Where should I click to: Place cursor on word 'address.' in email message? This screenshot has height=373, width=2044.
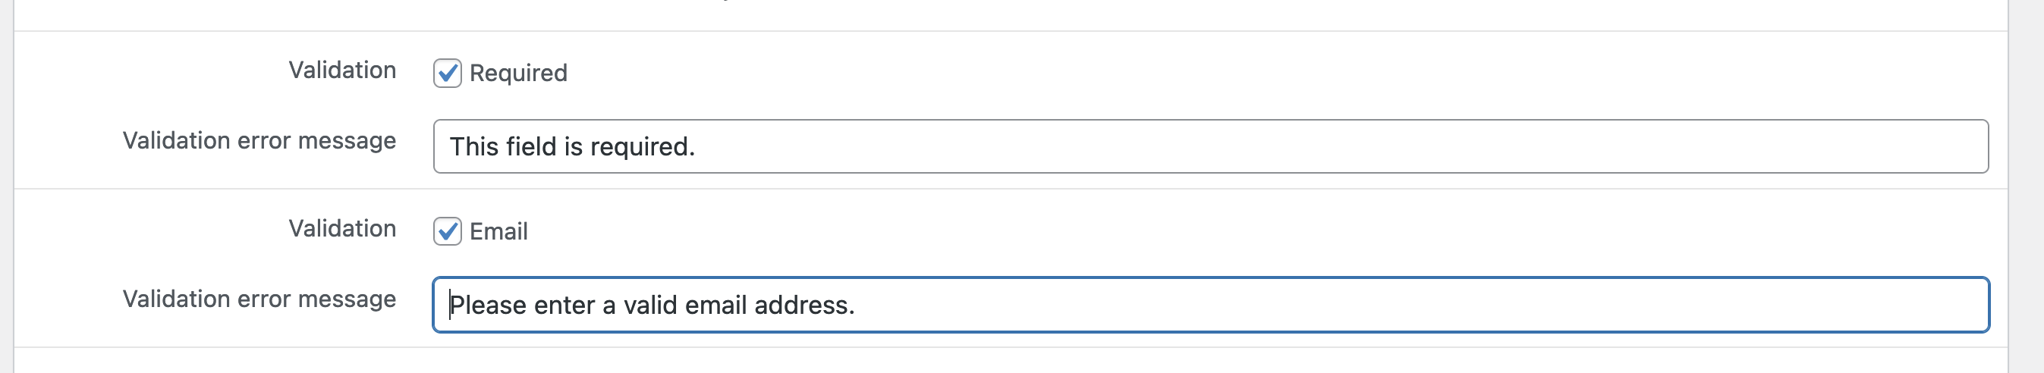pos(803,305)
